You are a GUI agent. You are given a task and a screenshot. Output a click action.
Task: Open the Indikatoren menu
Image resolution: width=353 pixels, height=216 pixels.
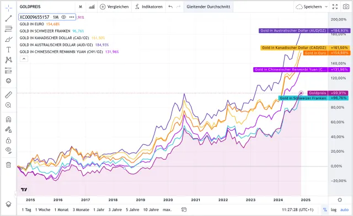(x=149, y=7)
